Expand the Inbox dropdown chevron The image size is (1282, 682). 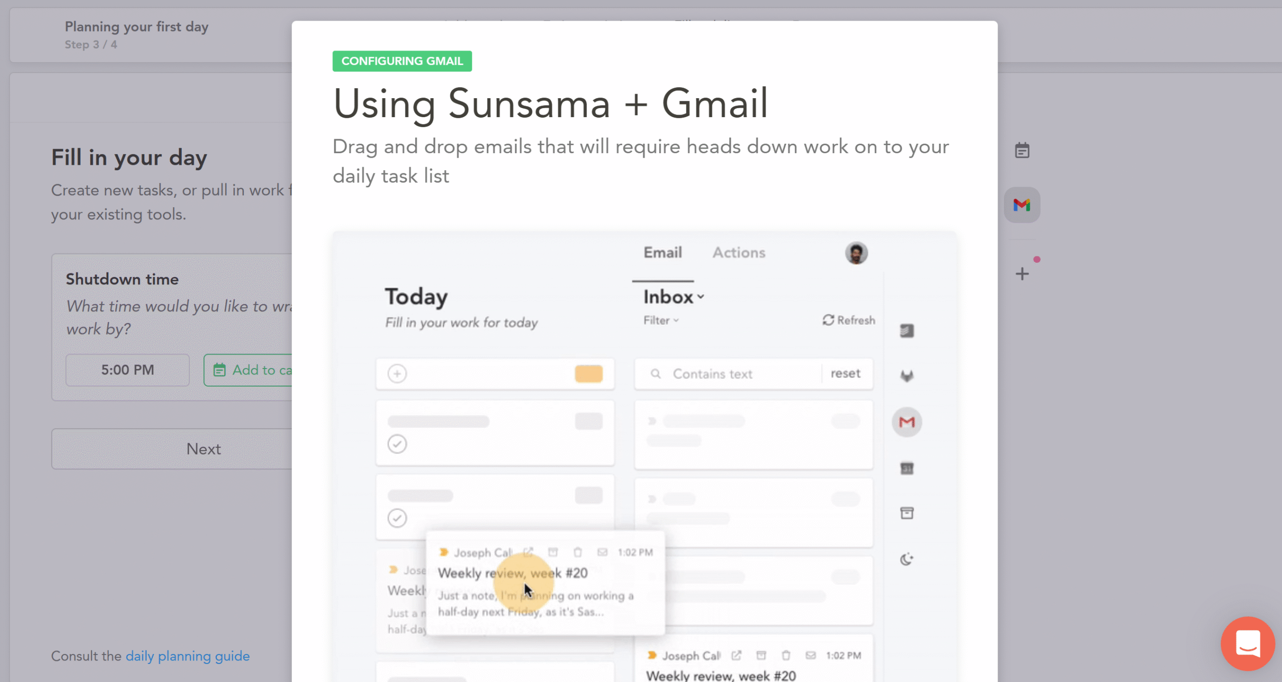point(701,297)
